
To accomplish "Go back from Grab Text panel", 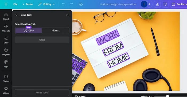I will [17, 15].
